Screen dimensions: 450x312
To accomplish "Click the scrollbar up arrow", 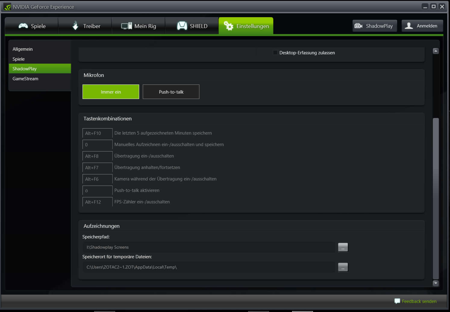I will click(x=436, y=51).
